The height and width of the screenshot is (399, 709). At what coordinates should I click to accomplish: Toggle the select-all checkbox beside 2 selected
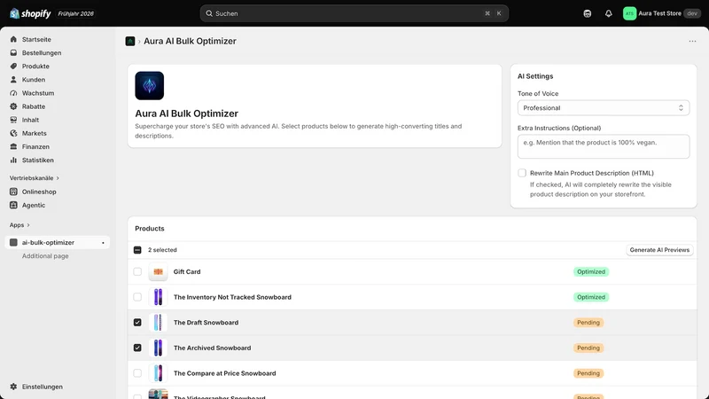click(x=137, y=250)
